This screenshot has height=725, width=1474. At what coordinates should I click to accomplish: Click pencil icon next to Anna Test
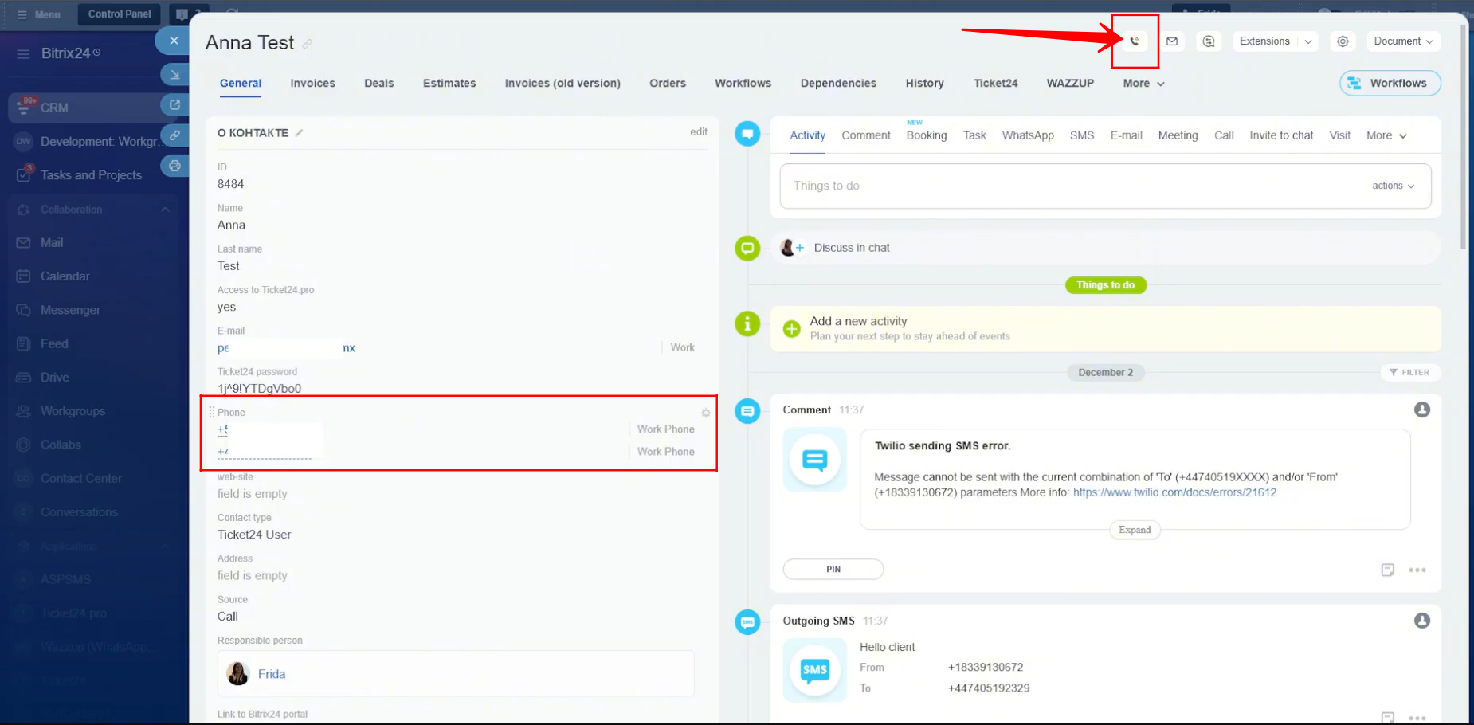(x=308, y=44)
